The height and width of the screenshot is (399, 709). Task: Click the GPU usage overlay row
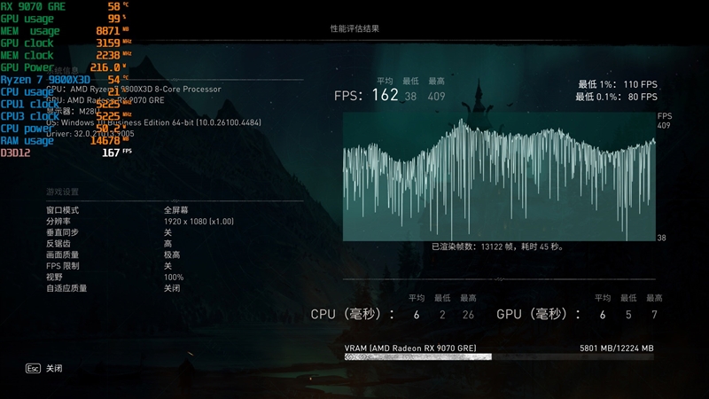coord(65,19)
